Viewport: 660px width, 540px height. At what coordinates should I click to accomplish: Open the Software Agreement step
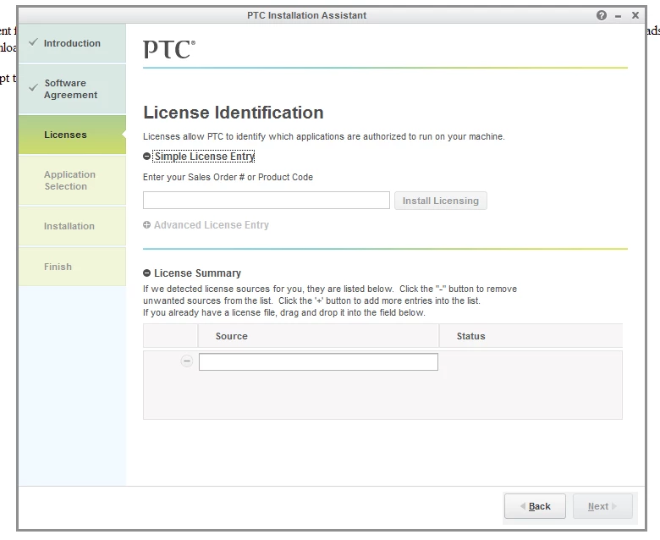73,89
